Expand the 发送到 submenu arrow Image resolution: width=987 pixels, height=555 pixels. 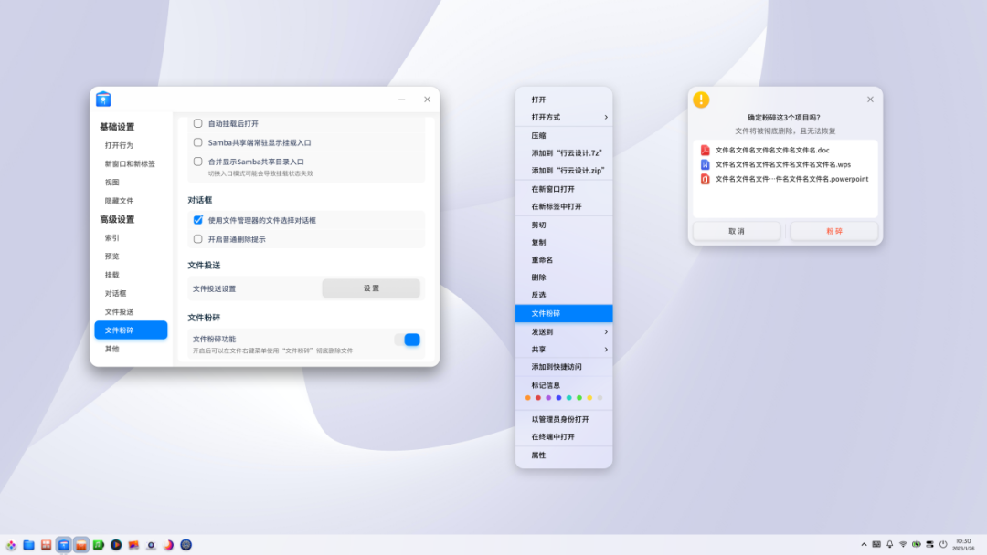click(x=606, y=332)
